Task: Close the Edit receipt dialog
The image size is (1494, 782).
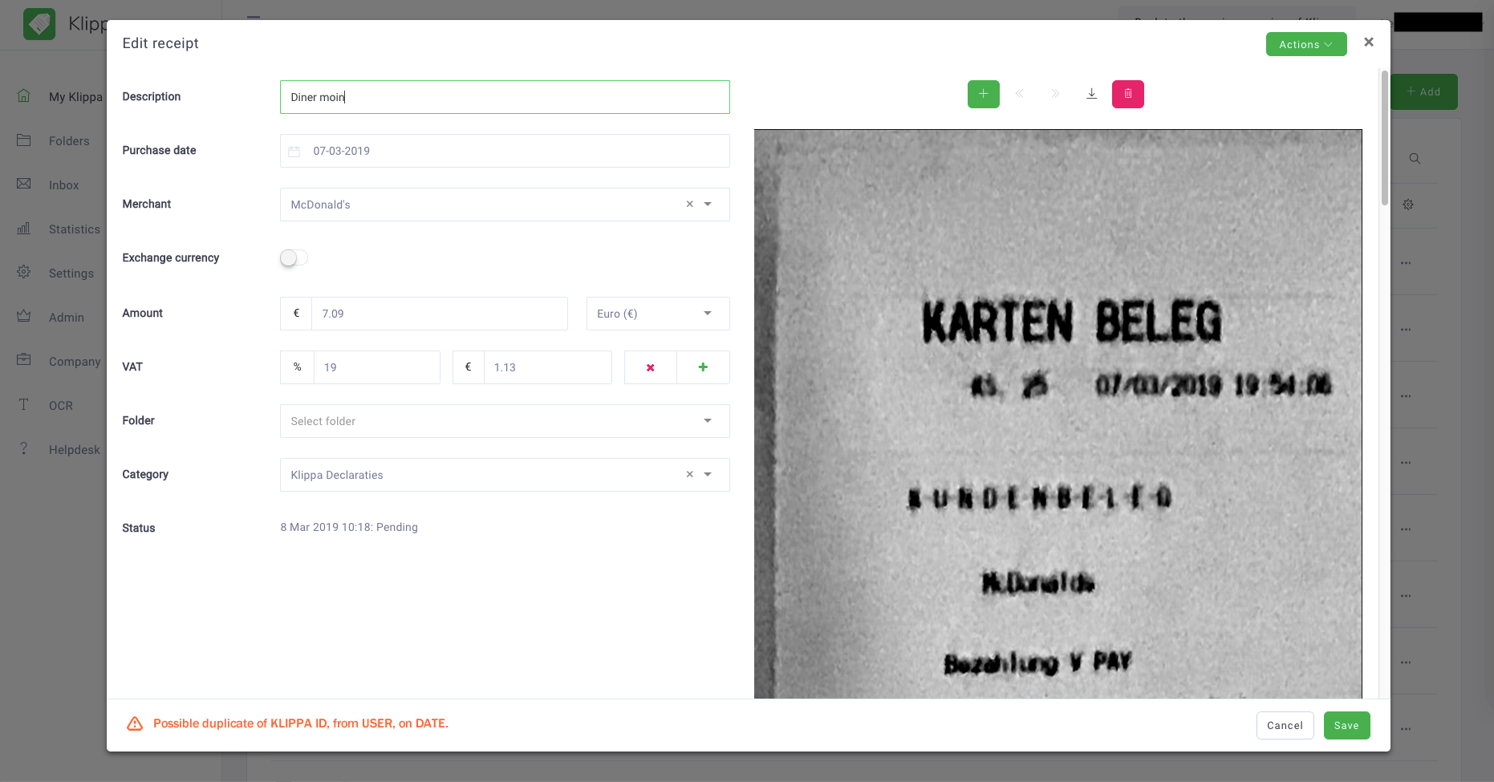Action: pyautogui.click(x=1369, y=43)
